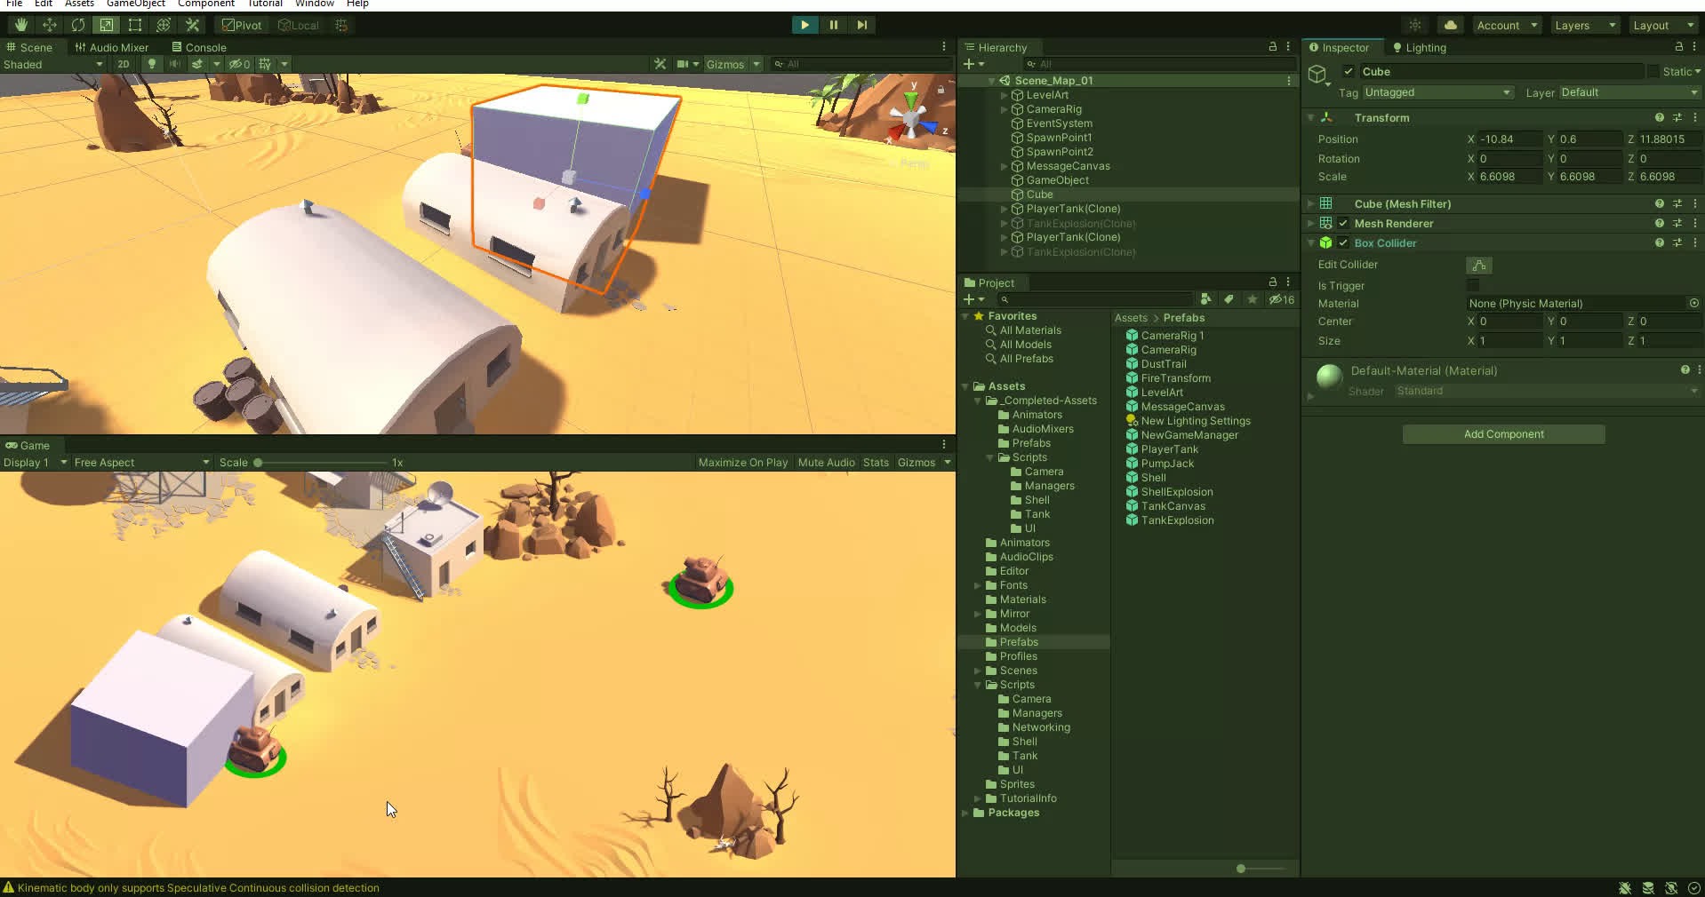
Task: Toggle scene lighting bulb icon
Action: click(x=152, y=64)
